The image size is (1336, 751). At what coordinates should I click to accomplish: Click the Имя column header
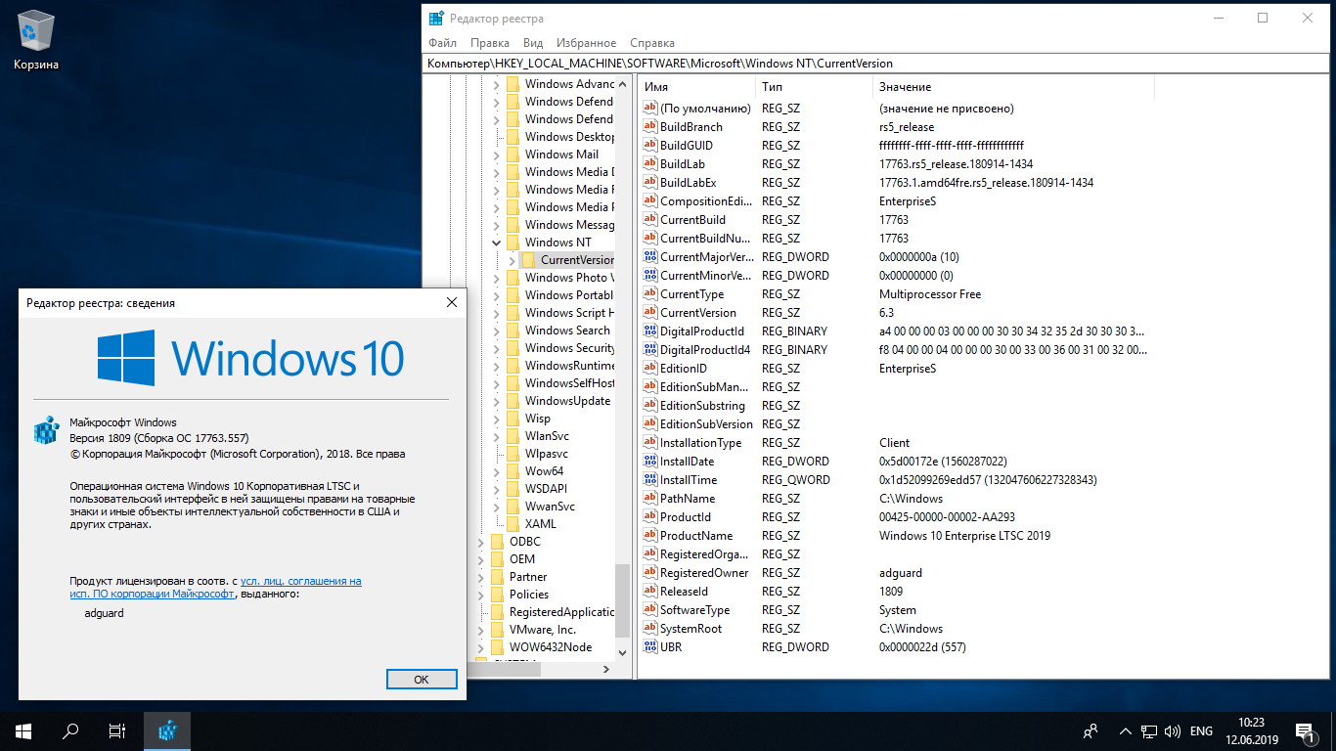click(698, 87)
